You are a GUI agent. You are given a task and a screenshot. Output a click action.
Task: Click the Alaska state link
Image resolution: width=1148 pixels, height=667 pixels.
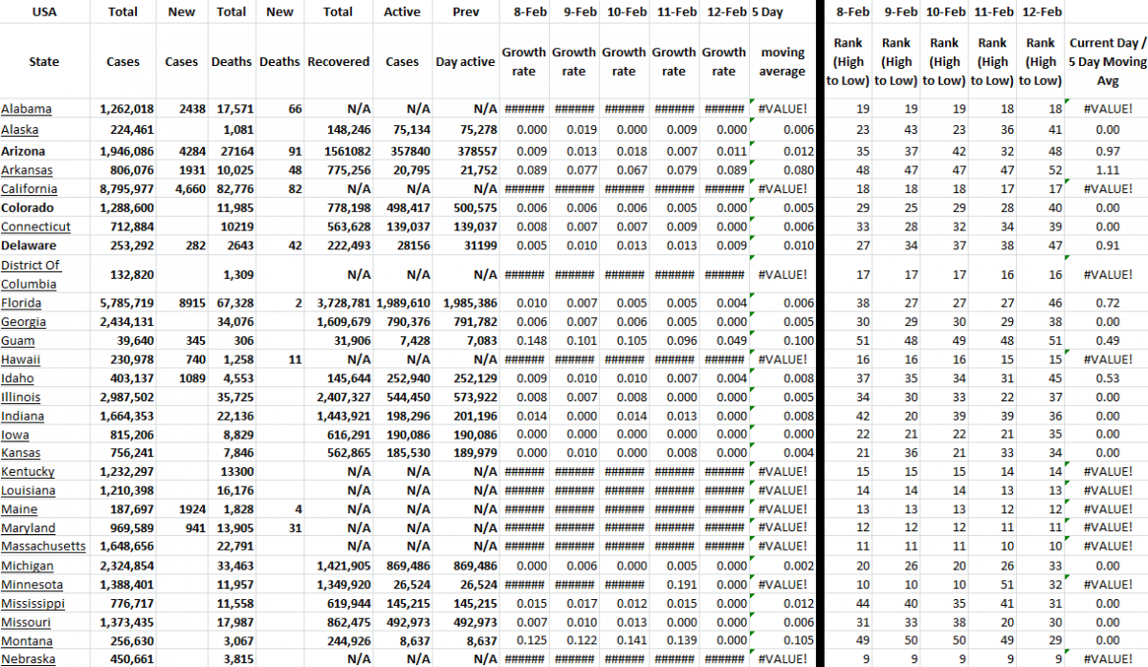coord(20,130)
